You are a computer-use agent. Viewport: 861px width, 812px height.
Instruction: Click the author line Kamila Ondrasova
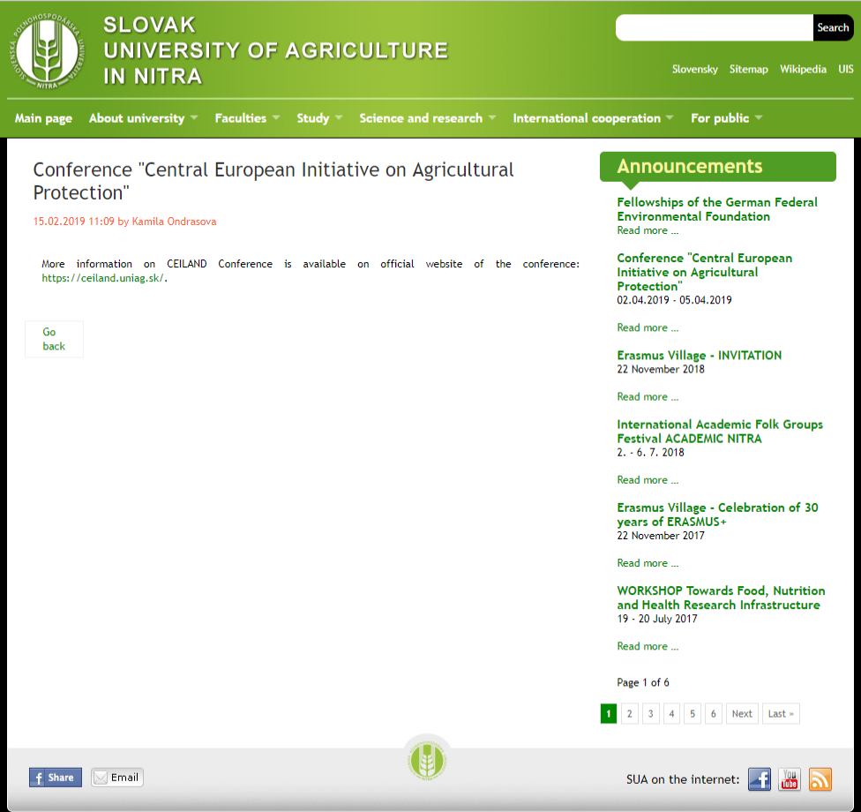tap(124, 222)
